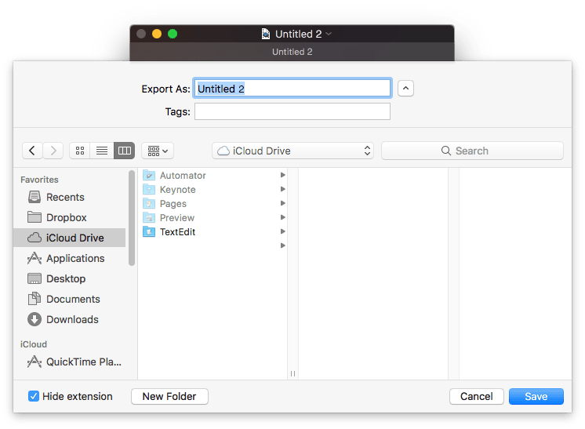
Task: Select Applications in the sidebar
Action: [69, 258]
